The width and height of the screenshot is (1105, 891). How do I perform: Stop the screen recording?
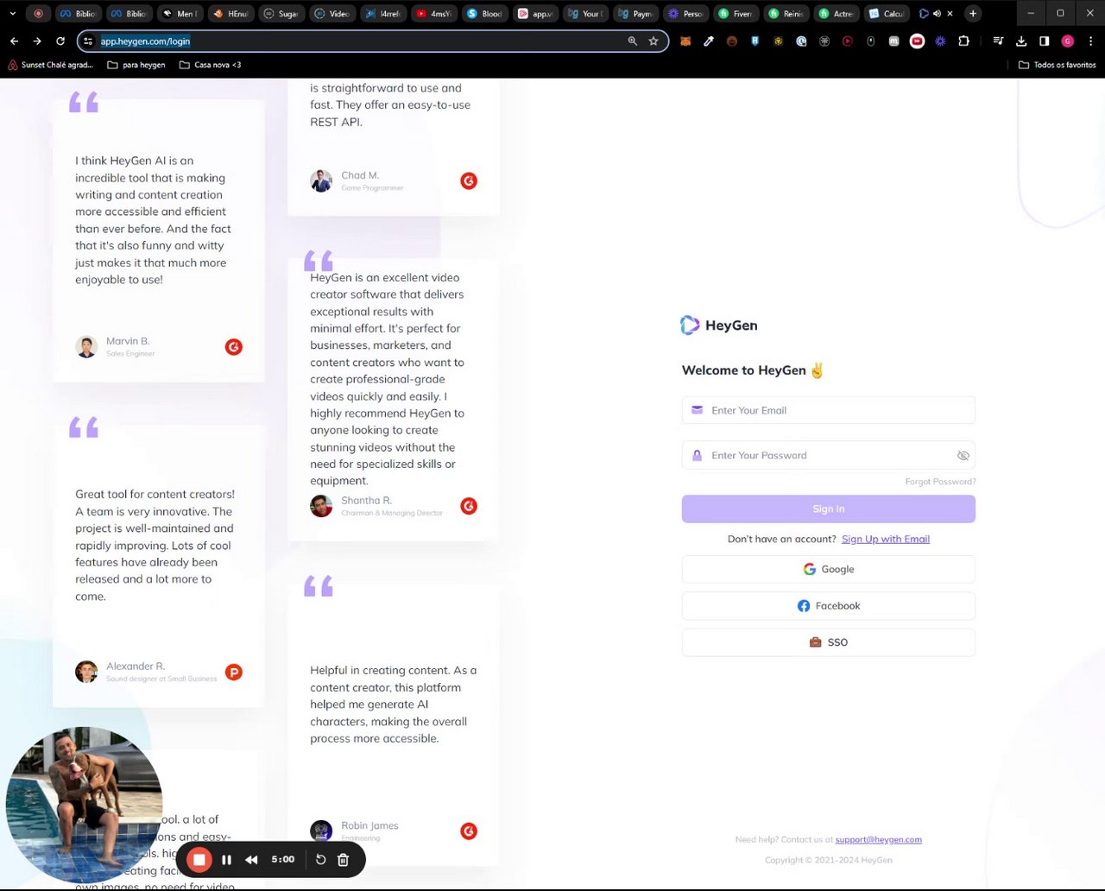(x=199, y=860)
